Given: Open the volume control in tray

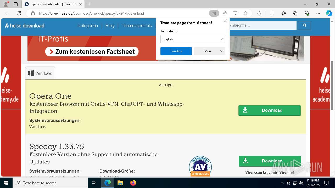Looking at the screenshot, I should (x=301, y=183).
